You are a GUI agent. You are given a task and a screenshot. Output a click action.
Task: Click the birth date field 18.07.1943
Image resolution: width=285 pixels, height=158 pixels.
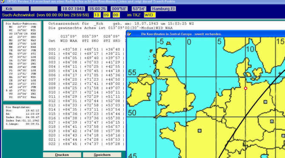(73, 9)
